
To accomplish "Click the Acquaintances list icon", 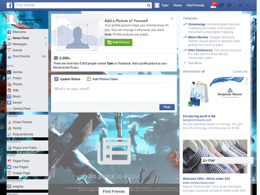I will point(9,134).
